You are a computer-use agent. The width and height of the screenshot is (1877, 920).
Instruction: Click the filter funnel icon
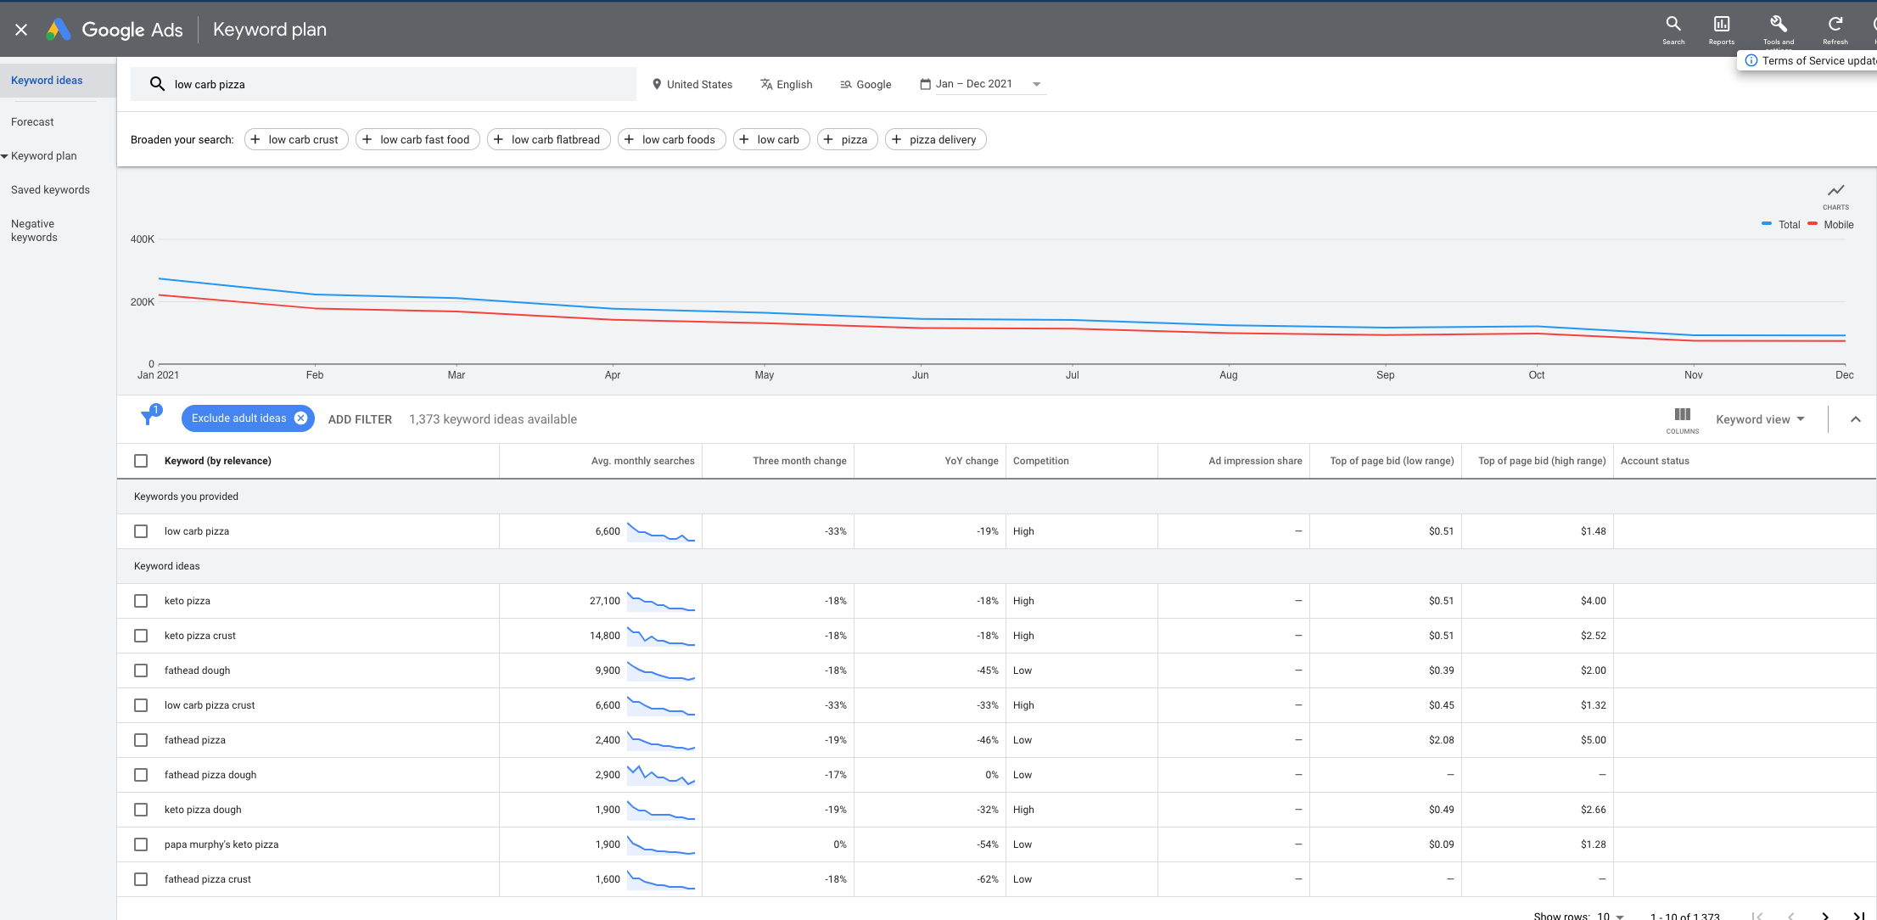pyautogui.click(x=149, y=417)
